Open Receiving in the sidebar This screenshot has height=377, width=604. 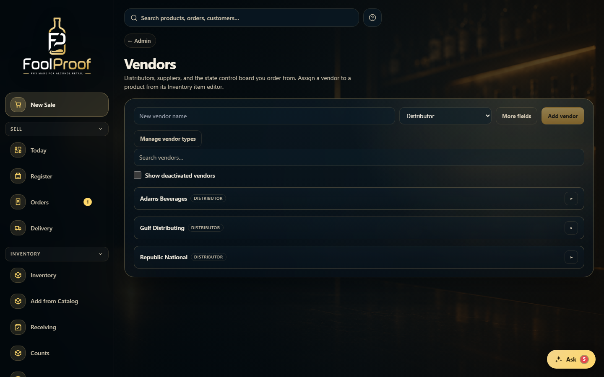tap(57, 327)
